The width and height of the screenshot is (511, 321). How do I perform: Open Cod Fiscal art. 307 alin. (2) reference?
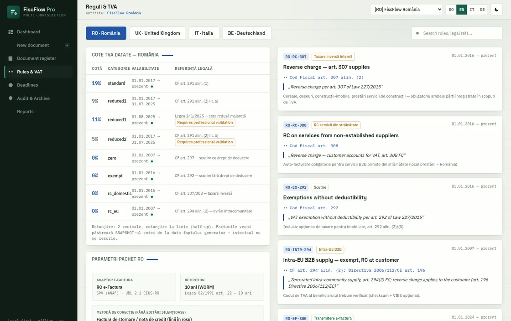326,78
